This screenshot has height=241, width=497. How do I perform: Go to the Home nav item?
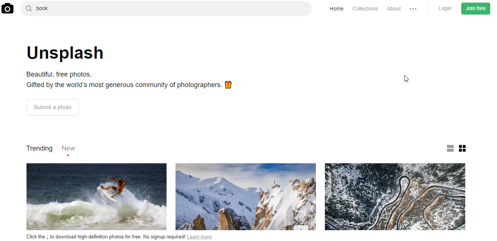[x=336, y=9]
